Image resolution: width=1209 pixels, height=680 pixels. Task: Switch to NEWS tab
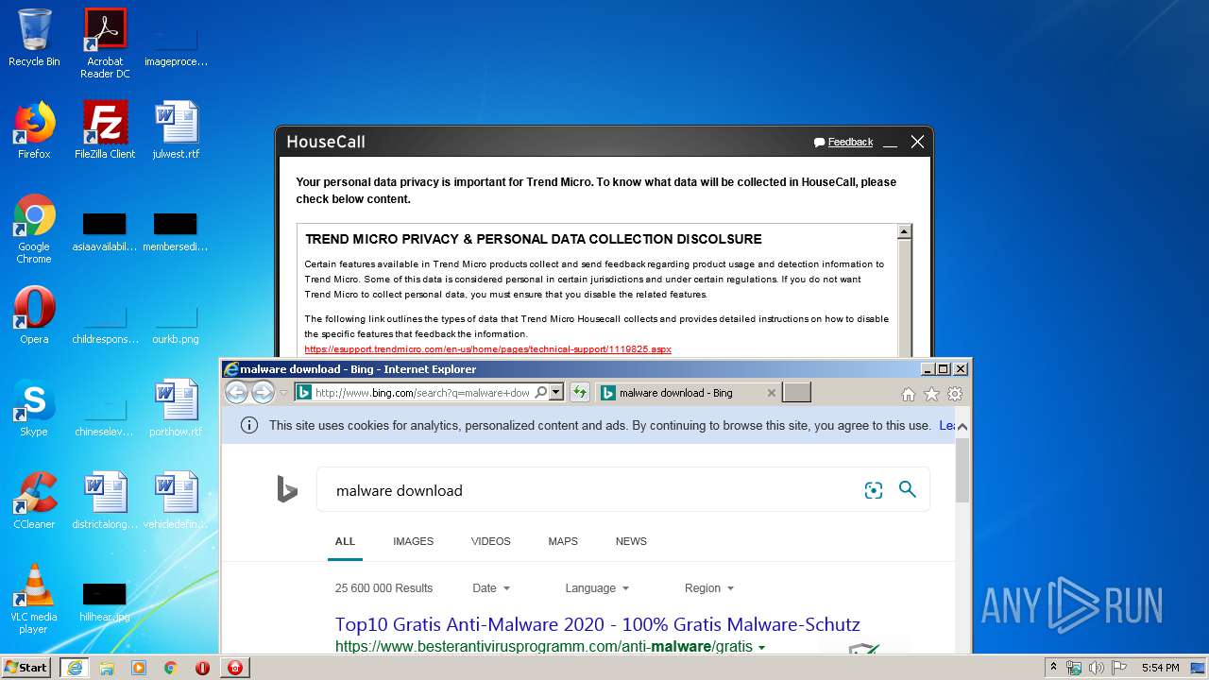point(631,541)
